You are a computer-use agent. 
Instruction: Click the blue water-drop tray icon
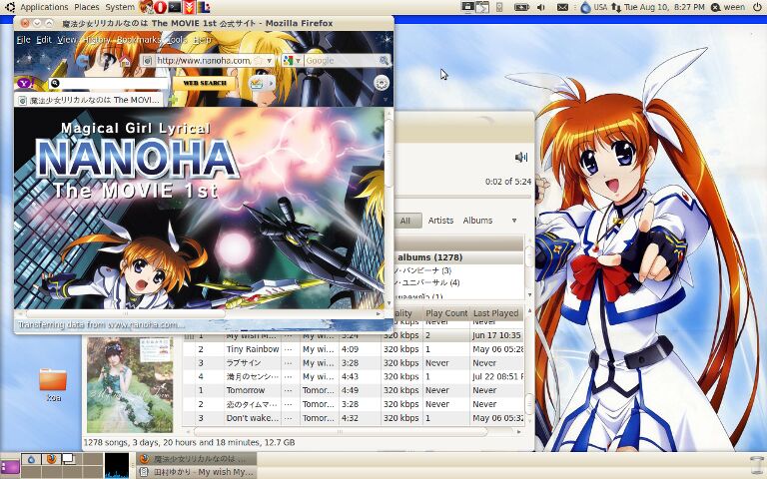585,7
